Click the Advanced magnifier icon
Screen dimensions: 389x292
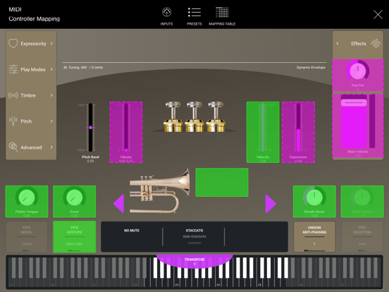coord(13,147)
